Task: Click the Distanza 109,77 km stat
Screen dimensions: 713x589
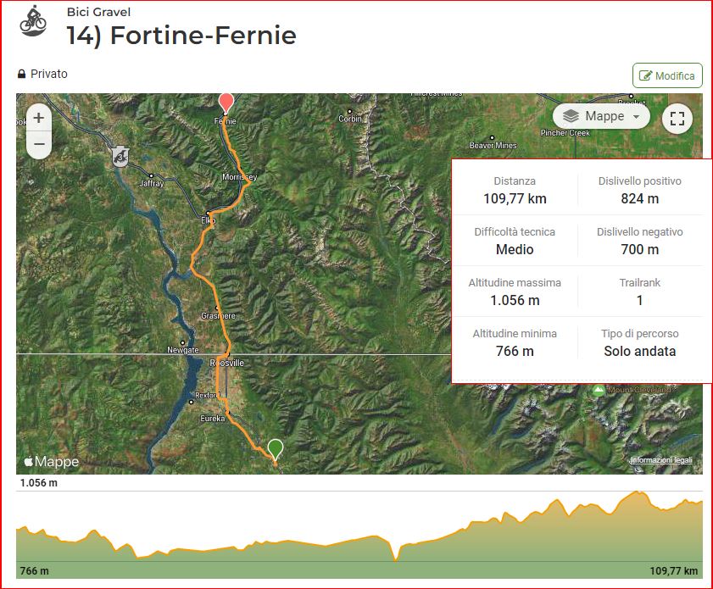Action: (515, 198)
